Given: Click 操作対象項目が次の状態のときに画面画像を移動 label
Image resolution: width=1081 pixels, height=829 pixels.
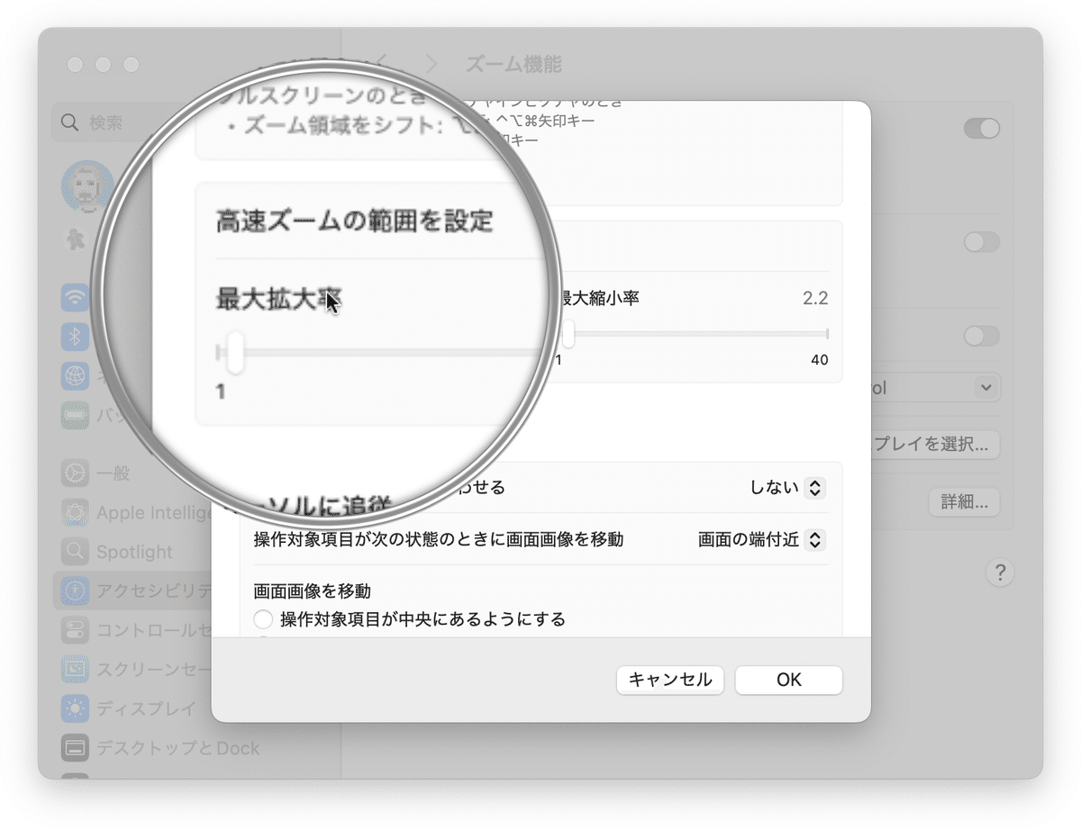Looking at the screenshot, I should [x=439, y=540].
